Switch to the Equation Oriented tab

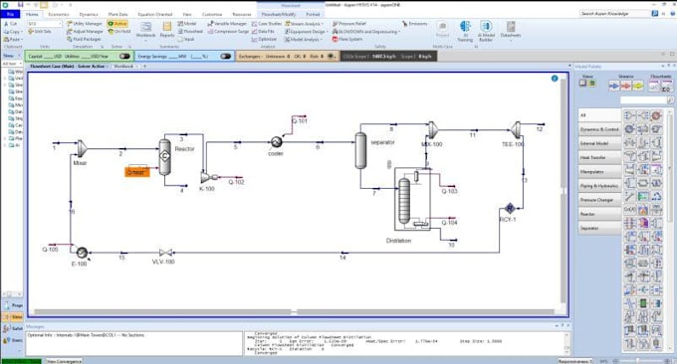155,14
